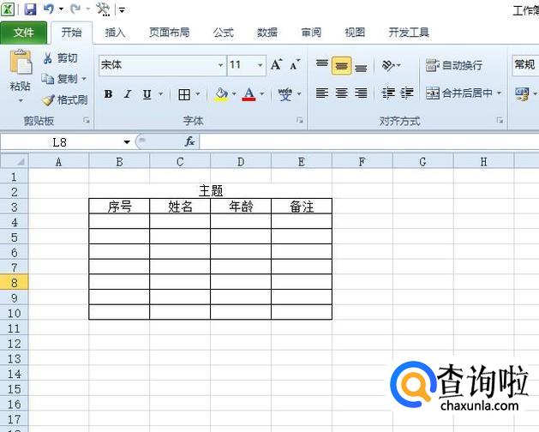Screen dimensions: 539x432
Task: Click the text orientation icon
Action: click(388, 64)
